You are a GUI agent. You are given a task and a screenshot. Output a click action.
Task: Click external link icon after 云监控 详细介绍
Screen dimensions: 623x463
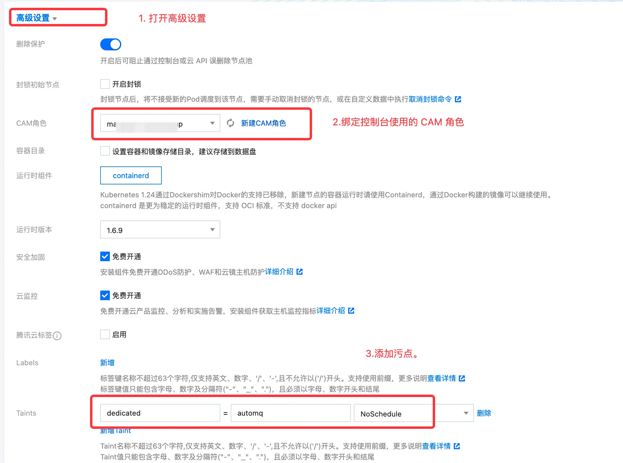pyautogui.click(x=351, y=311)
